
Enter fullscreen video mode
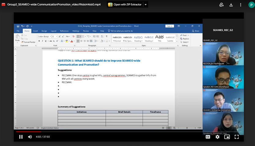pos(237,137)
